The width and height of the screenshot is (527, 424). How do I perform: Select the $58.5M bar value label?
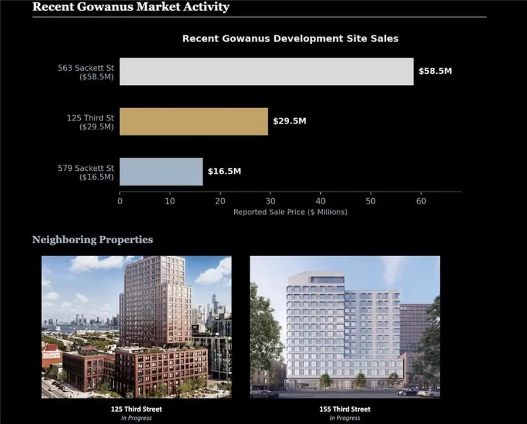[435, 71]
